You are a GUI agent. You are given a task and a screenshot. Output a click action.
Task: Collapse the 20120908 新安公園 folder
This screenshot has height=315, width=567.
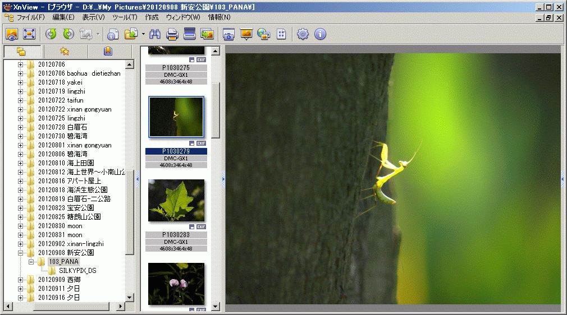[21, 253]
